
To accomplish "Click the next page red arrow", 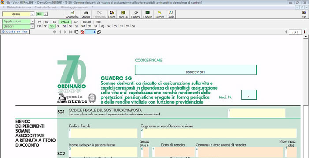I will pyautogui.click(x=305, y=32).
